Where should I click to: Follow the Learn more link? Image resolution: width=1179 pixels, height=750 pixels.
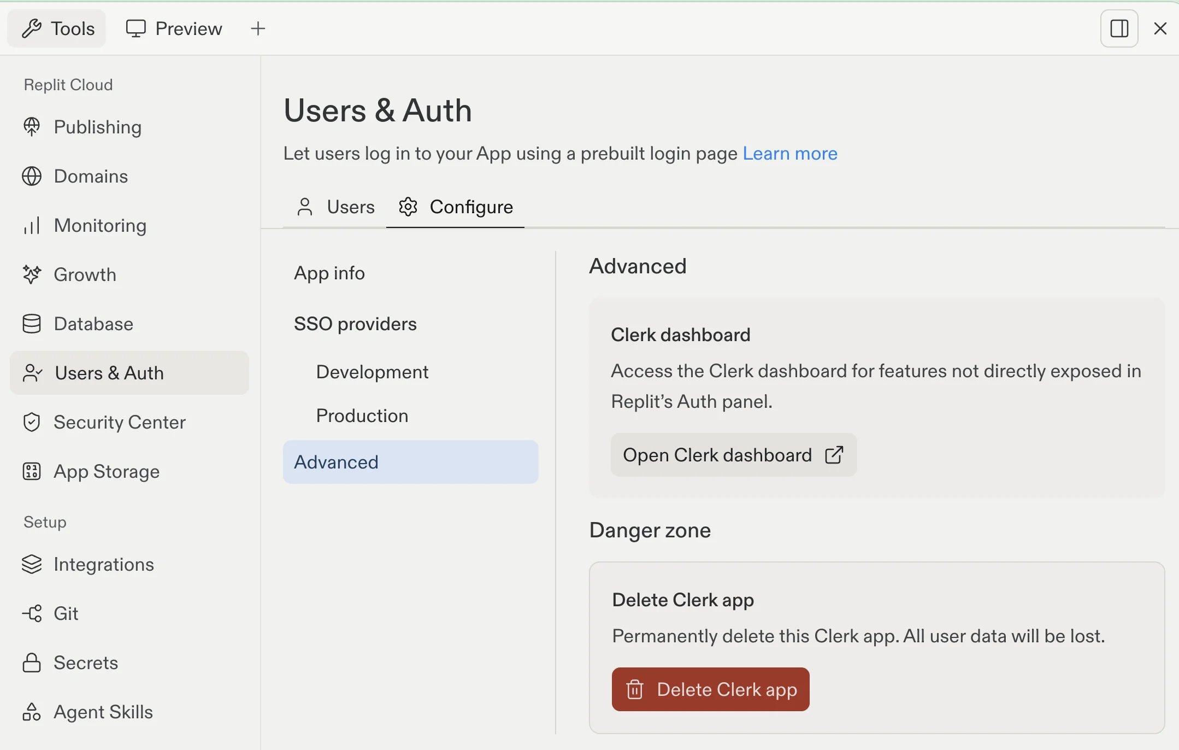tap(790, 154)
